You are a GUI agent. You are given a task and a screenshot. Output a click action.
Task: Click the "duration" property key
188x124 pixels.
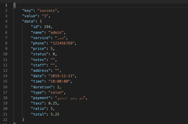click(x=42, y=87)
